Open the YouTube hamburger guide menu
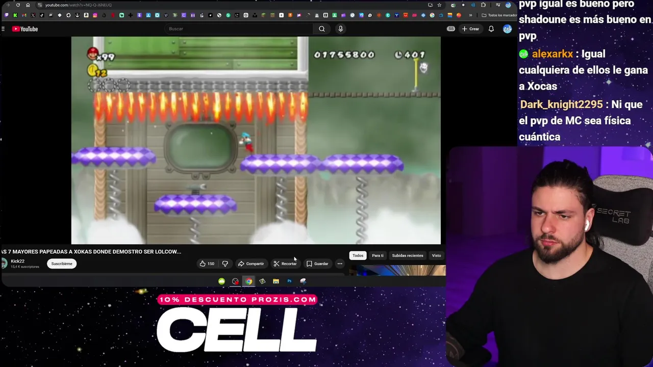 point(3,29)
